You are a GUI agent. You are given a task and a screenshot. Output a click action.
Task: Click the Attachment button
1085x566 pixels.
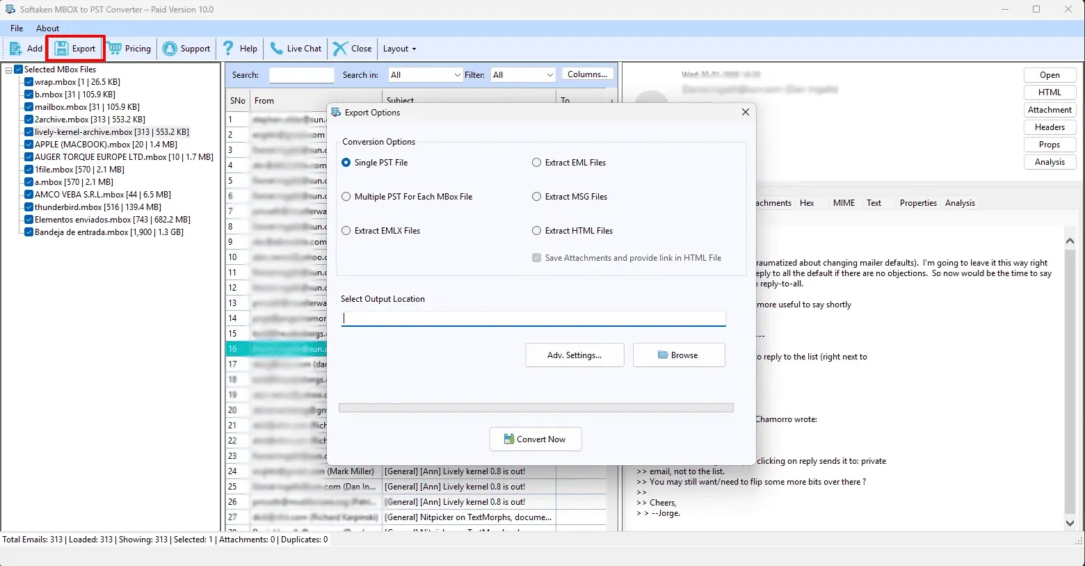coord(1050,110)
